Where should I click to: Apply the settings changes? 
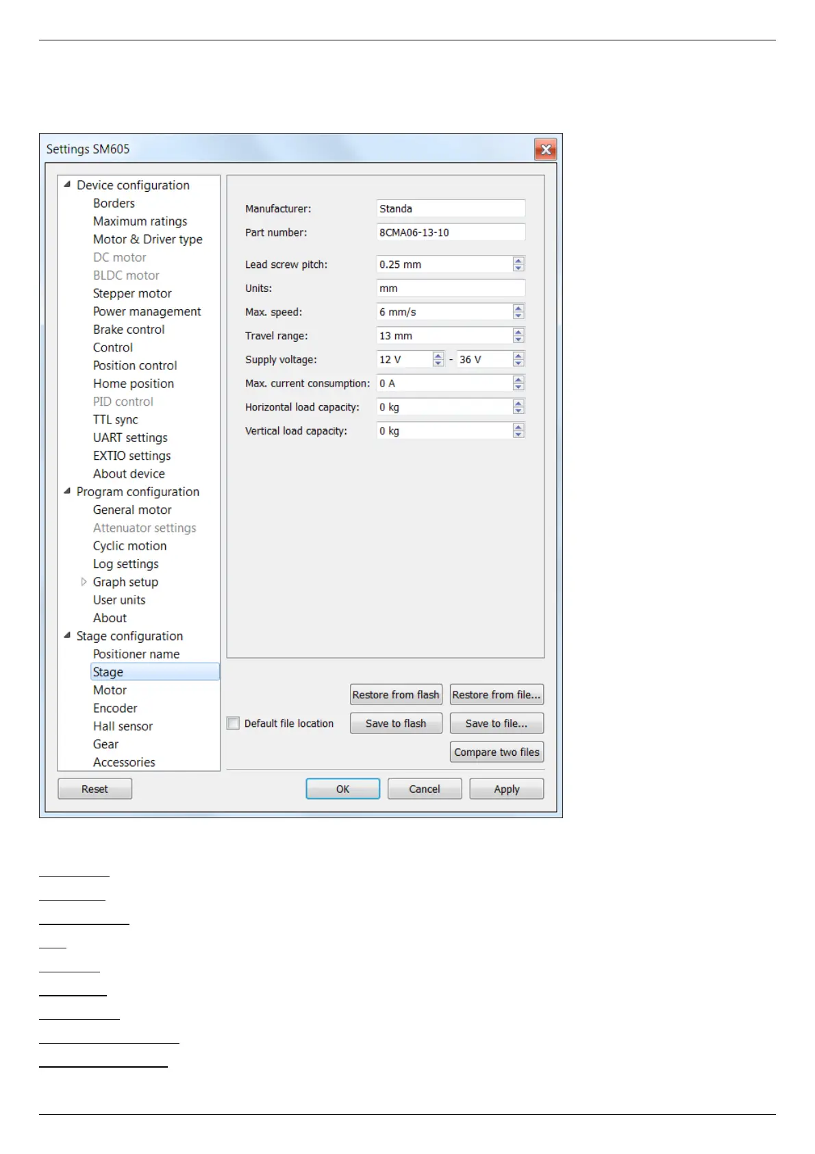click(507, 789)
